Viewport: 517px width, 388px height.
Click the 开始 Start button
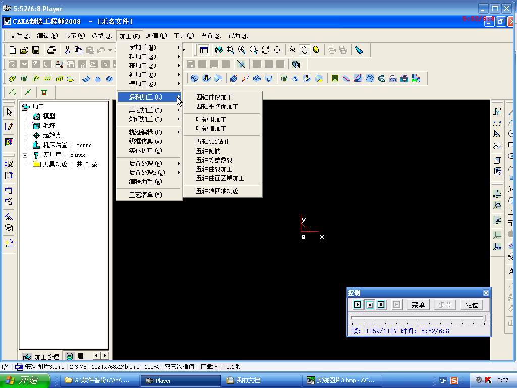click(x=25, y=380)
